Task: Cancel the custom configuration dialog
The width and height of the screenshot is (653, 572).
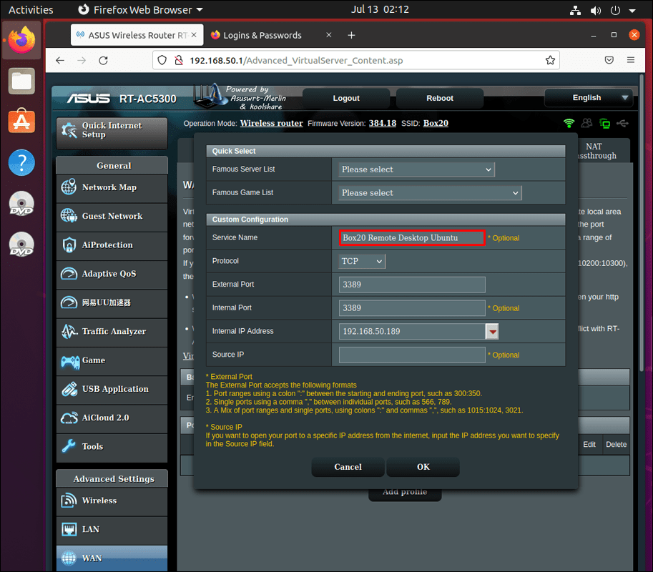Action: tap(348, 467)
